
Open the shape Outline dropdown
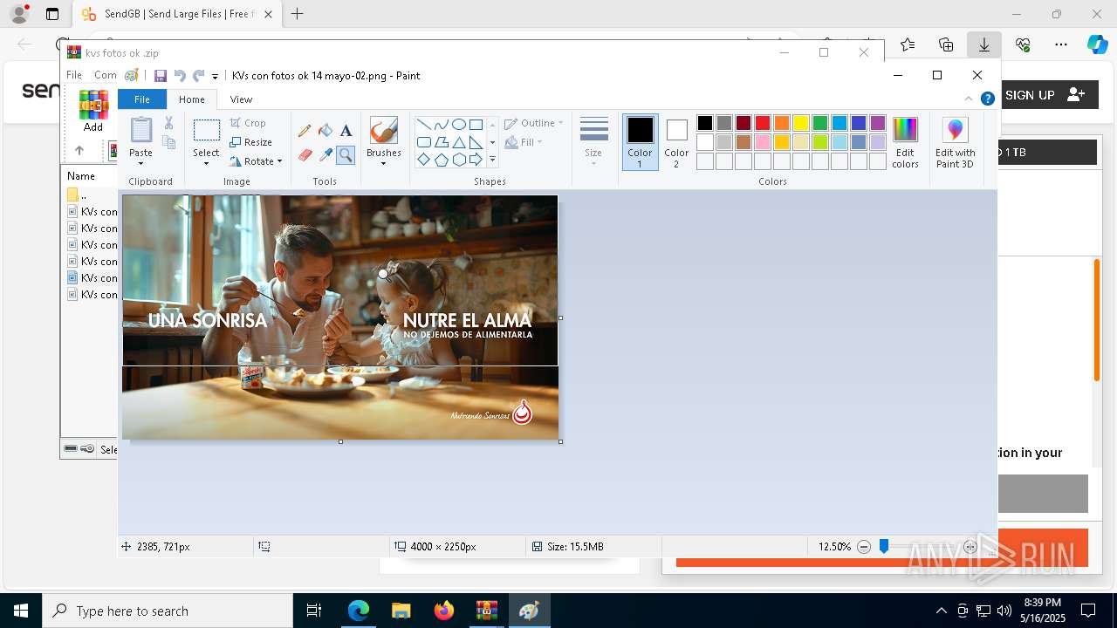533,123
